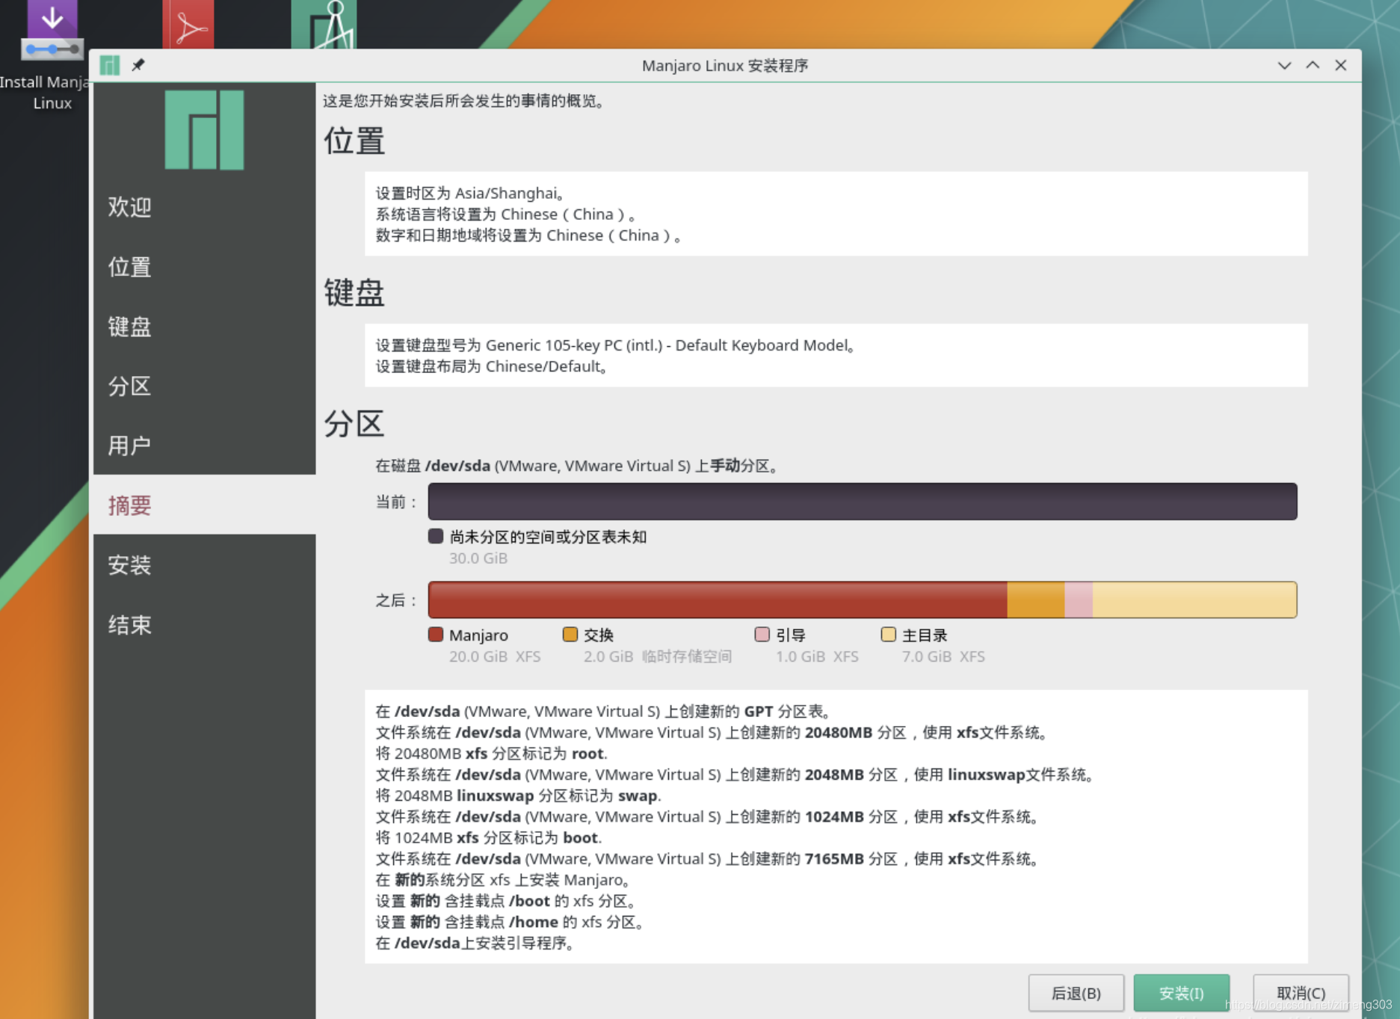Click the Generic 105-key PC keyboard model line
Screen dimensions: 1400x1019
(615, 345)
